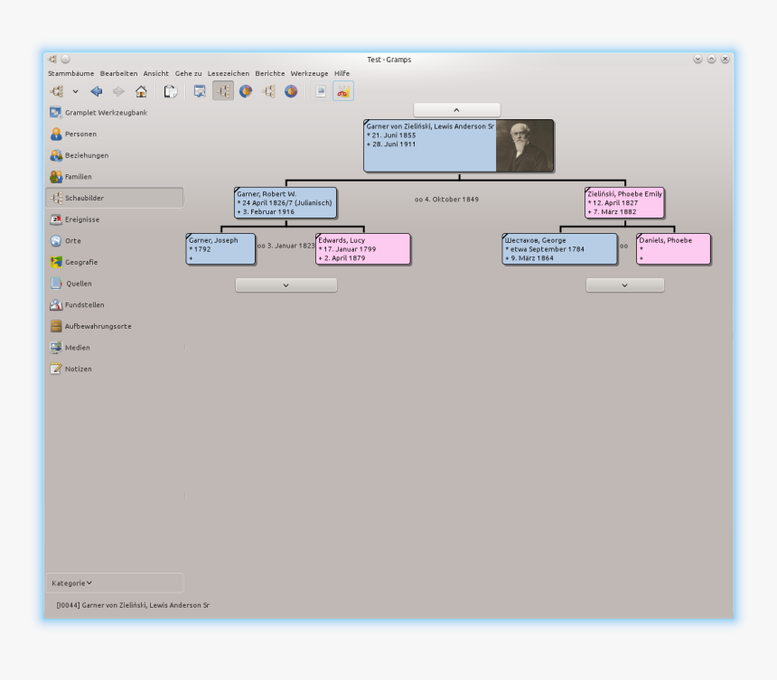
Task: Open Personen view in sidebar
Action: tap(80, 134)
